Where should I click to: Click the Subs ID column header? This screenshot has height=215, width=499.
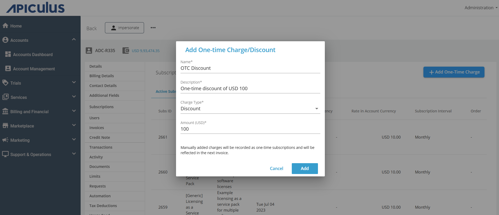pyautogui.click(x=165, y=111)
